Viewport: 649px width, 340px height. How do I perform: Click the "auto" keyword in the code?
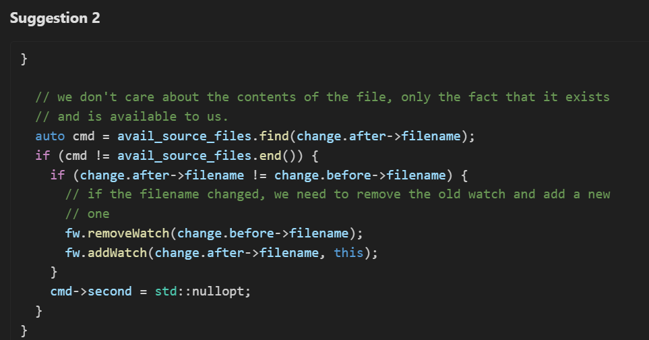point(50,136)
